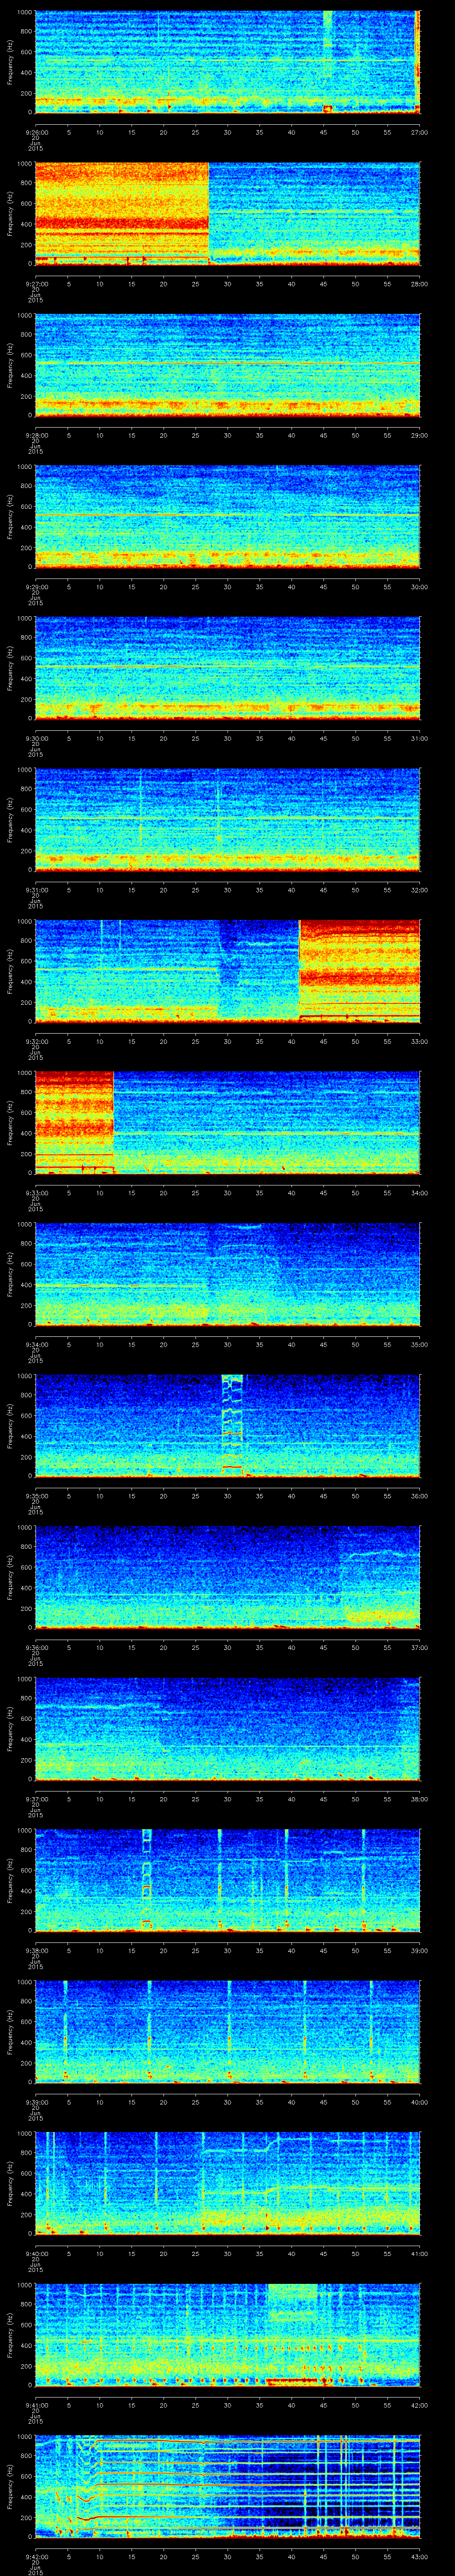Screen dimensions: 455x2576
Task: Click the loud red block in the 9:27:00 spectrogram
Action: (122, 213)
